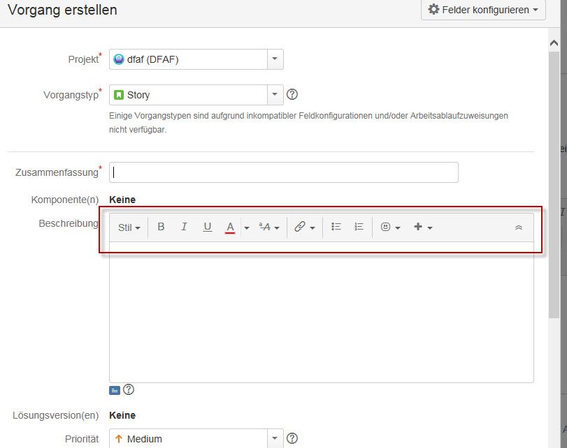Screen dimensions: 567x448
Task: Open text color picker dropdown arrow
Action: click(247, 227)
